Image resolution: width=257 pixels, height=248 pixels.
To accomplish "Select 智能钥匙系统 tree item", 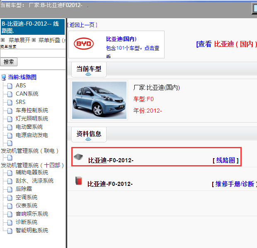I will (32, 230).
